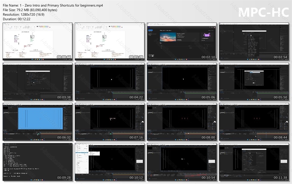This screenshot has width=292, height=184.
Task: Click the File Name line of text
Action: [x=53, y=5]
